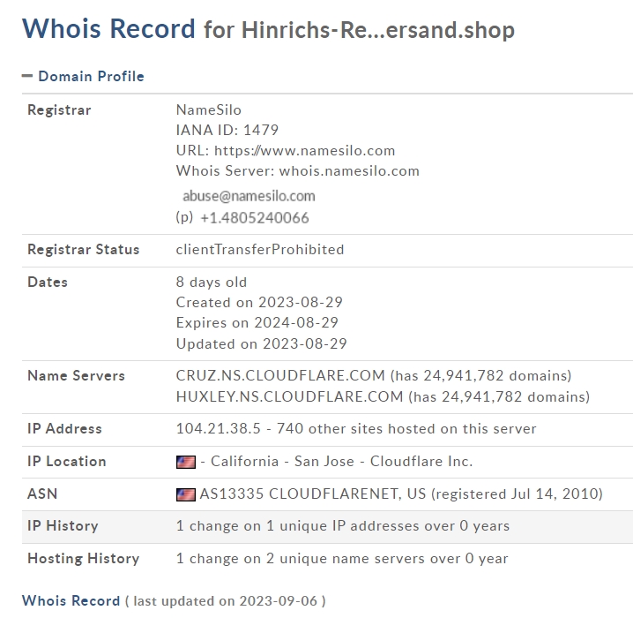Viewport: 633px width, 618px height.
Task: Select '8 days old' text
Action: (x=212, y=283)
